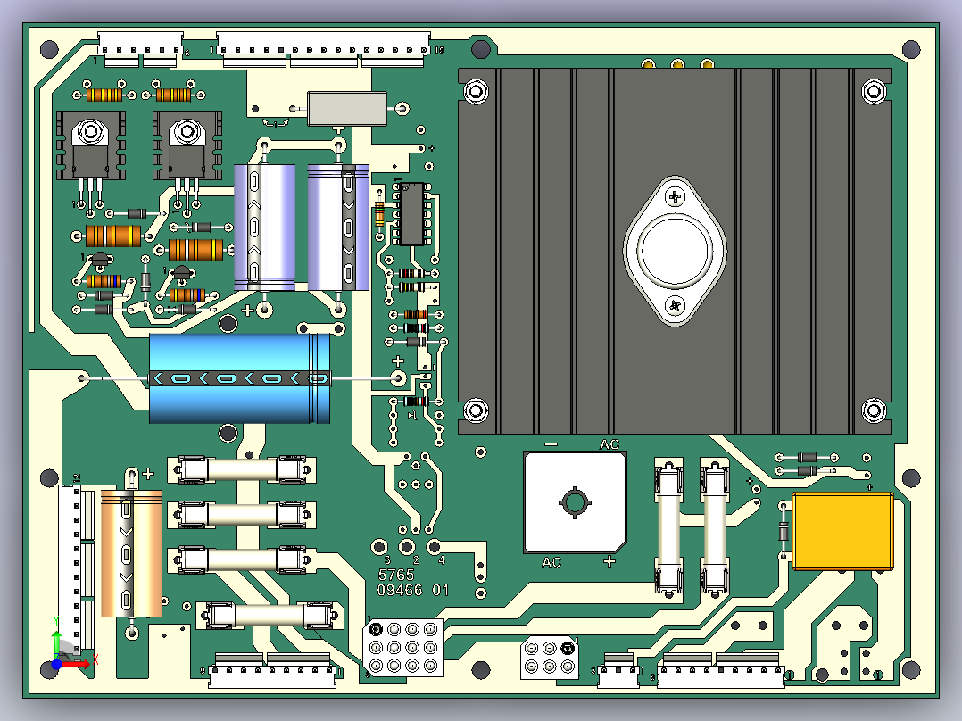Select the 9-pin connector at bottom left
The height and width of the screenshot is (721, 962).
[x=272, y=671]
